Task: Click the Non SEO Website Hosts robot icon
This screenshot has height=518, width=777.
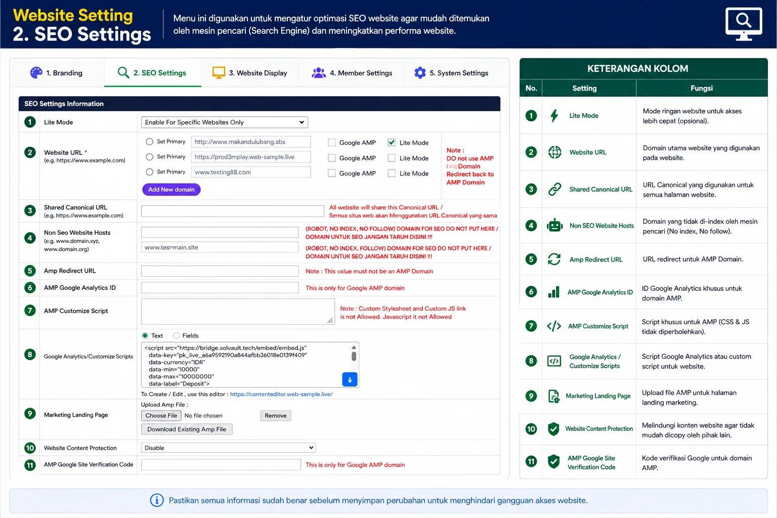Action: pyautogui.click(x=555, y=226)
